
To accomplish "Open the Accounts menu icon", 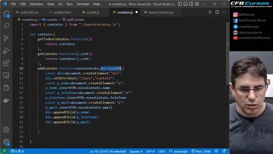I will point(6,130).
